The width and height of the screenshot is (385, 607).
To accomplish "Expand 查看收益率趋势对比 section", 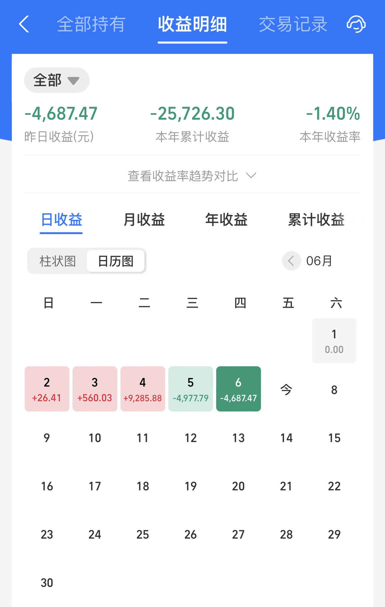I will click(x=192, y=176).
